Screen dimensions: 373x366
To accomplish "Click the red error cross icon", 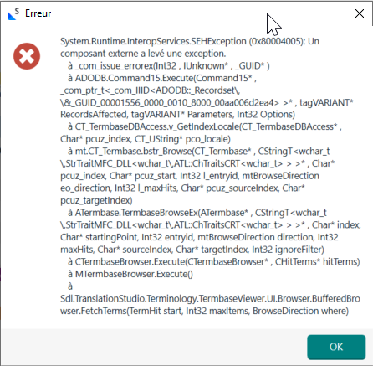I will tap(27, 56).
